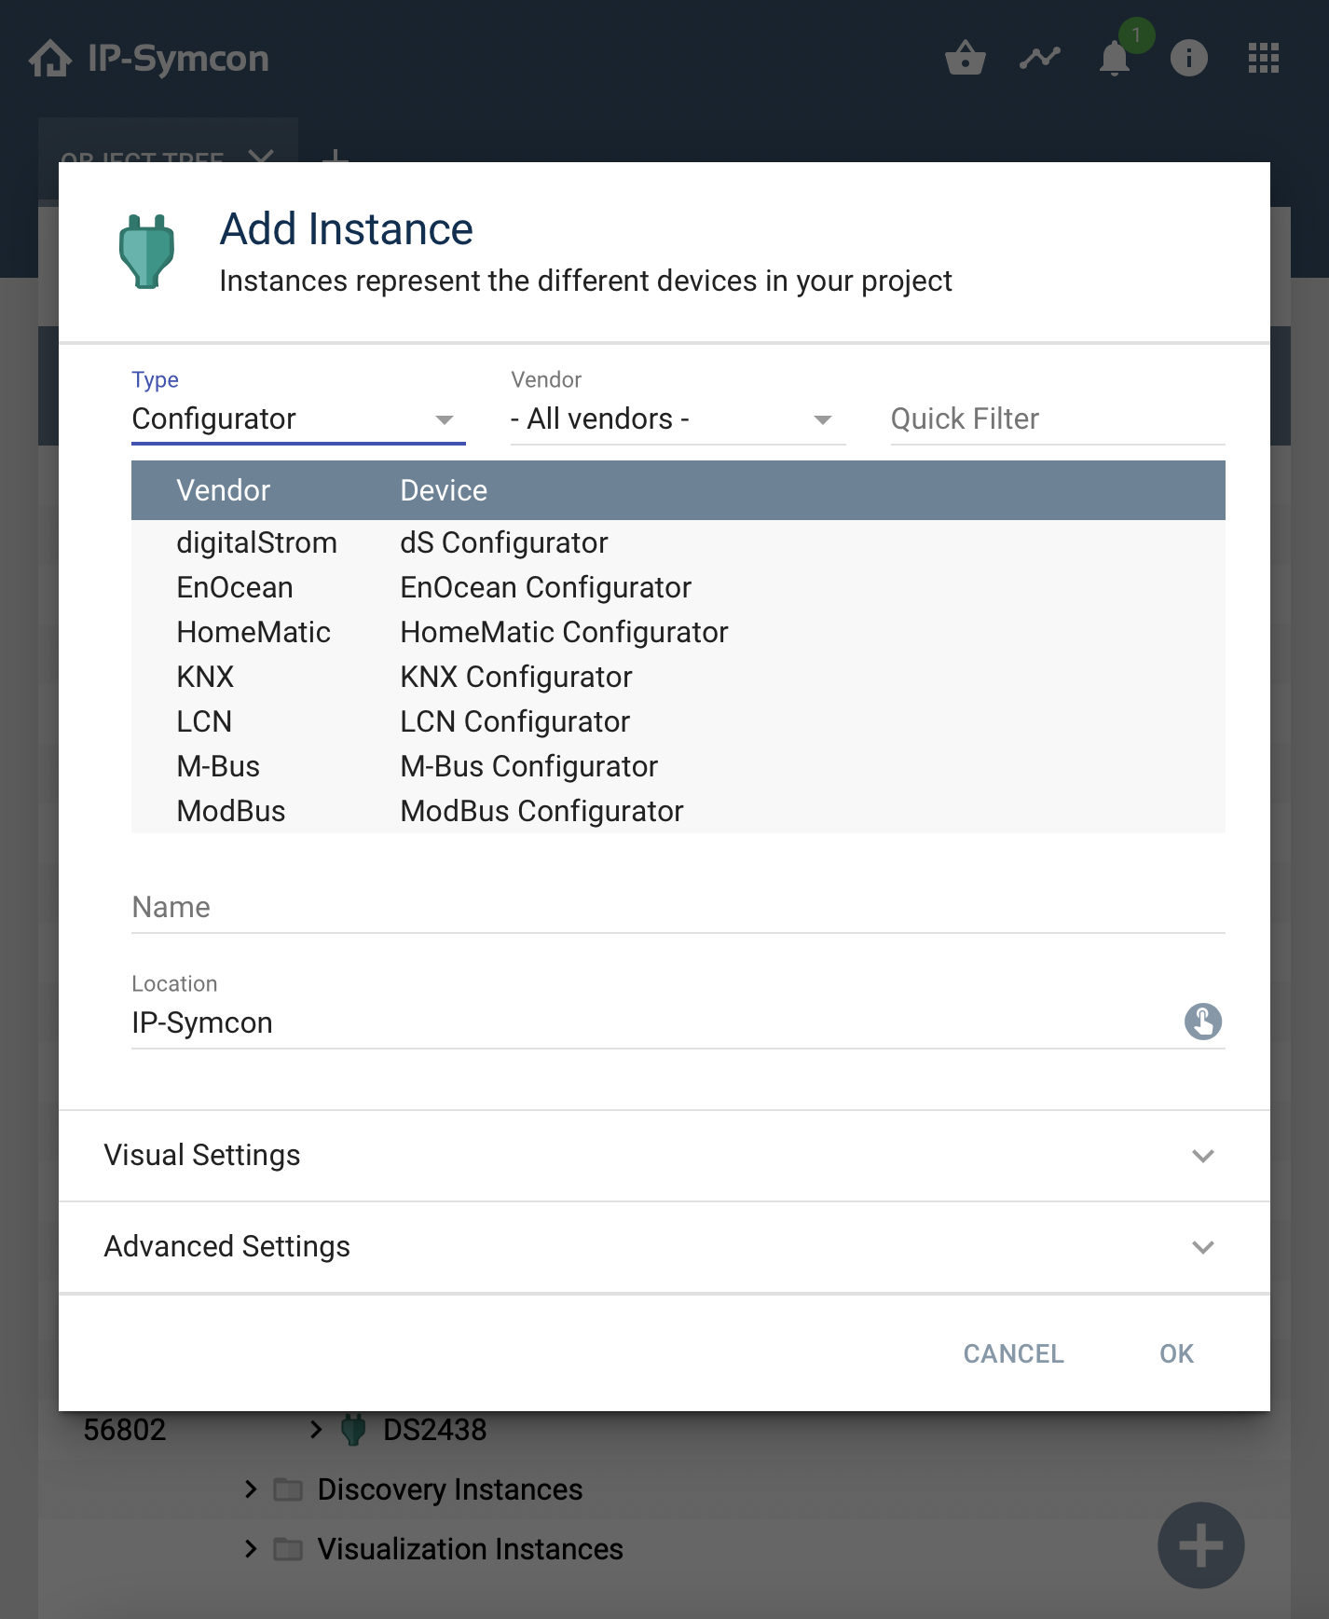The image size is (1329, 1619).
Task: Confirm with the OK button
Action: (x=1176, y=1353)
